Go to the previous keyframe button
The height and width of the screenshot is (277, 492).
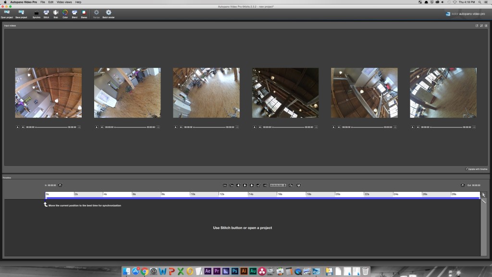coord(232,185)
